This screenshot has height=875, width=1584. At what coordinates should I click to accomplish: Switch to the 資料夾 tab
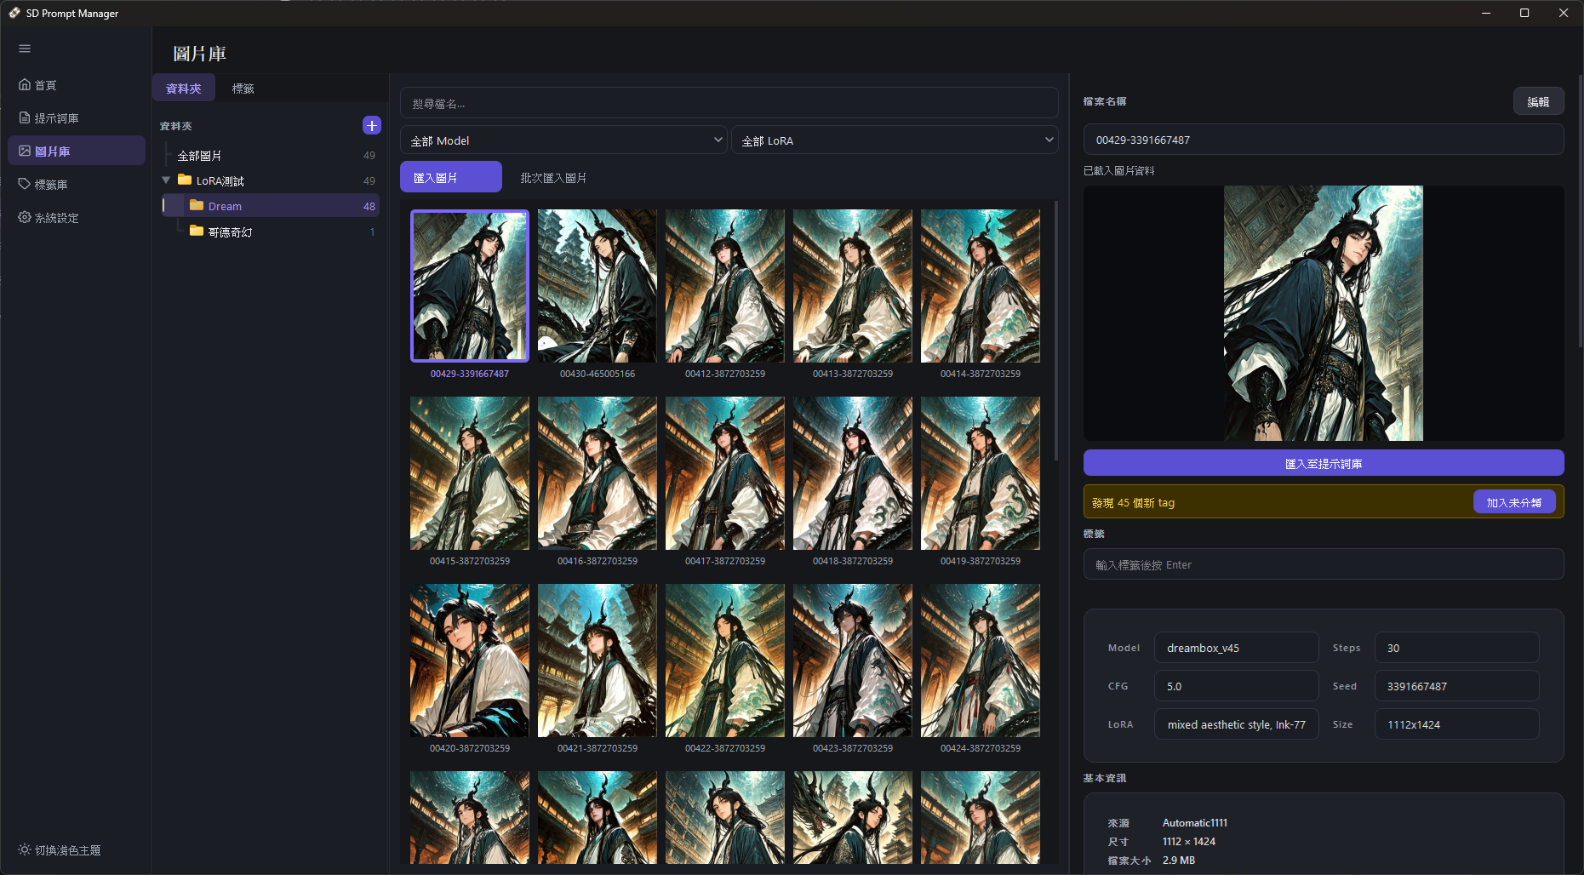pos(184,89)
